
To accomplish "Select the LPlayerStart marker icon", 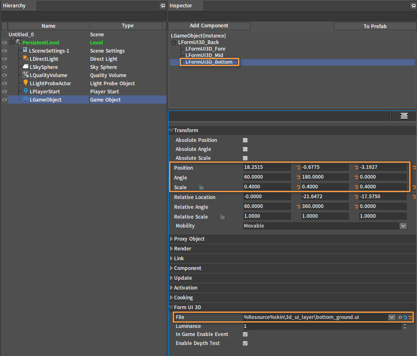I will (26, 91).
